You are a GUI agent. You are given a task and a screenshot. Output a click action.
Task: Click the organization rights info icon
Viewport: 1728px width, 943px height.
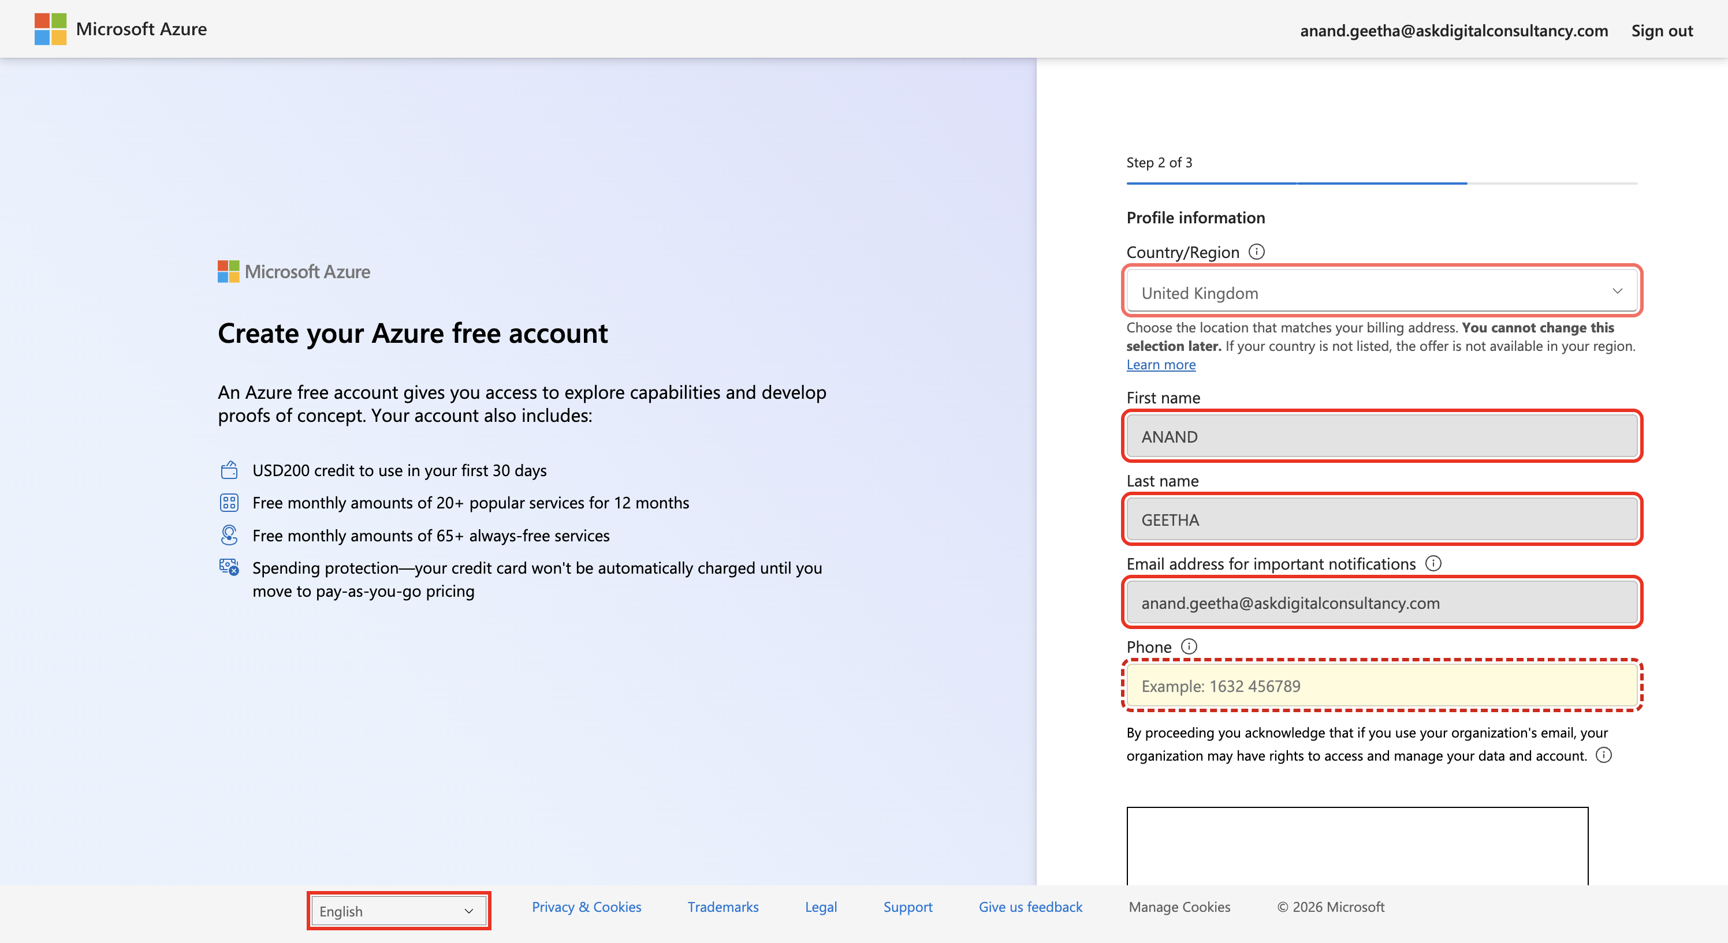point(1603,755)
